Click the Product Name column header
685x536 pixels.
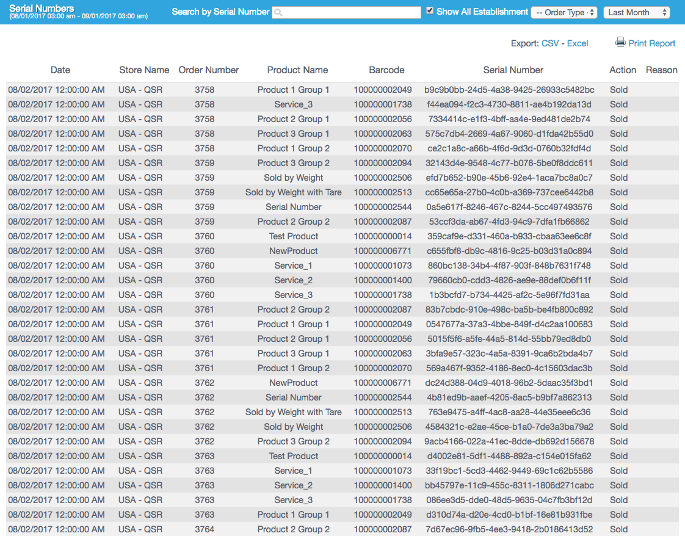(297, 70)
